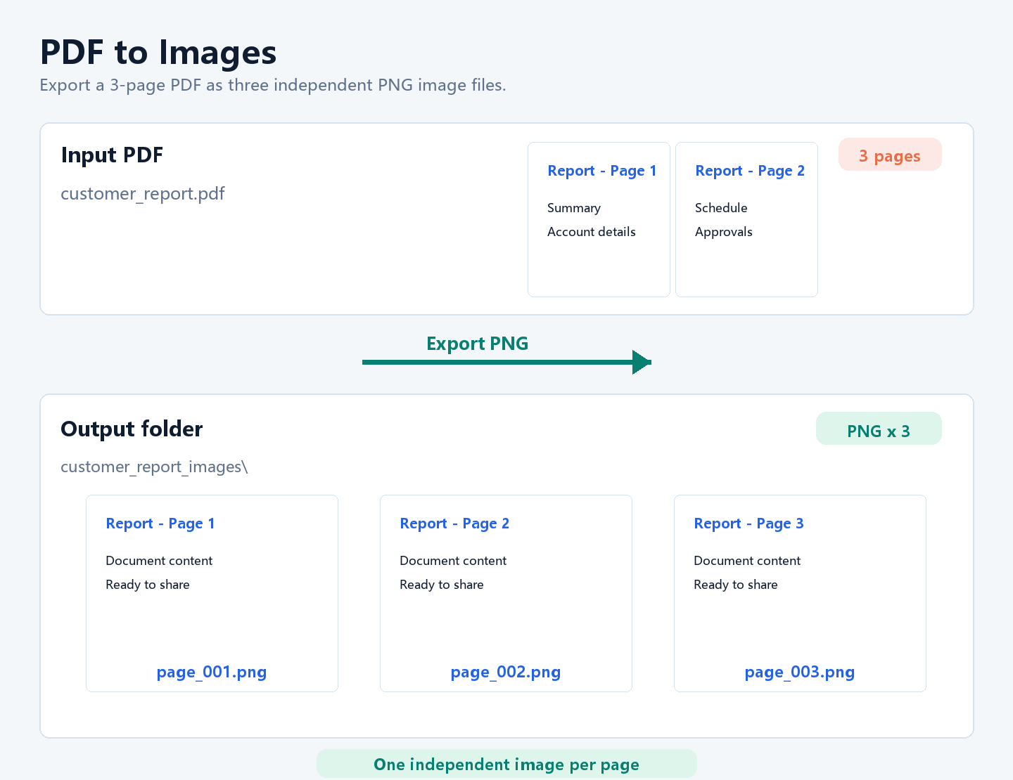
Task: Click the 'Input PDF' heading
Action: point(112,155)
